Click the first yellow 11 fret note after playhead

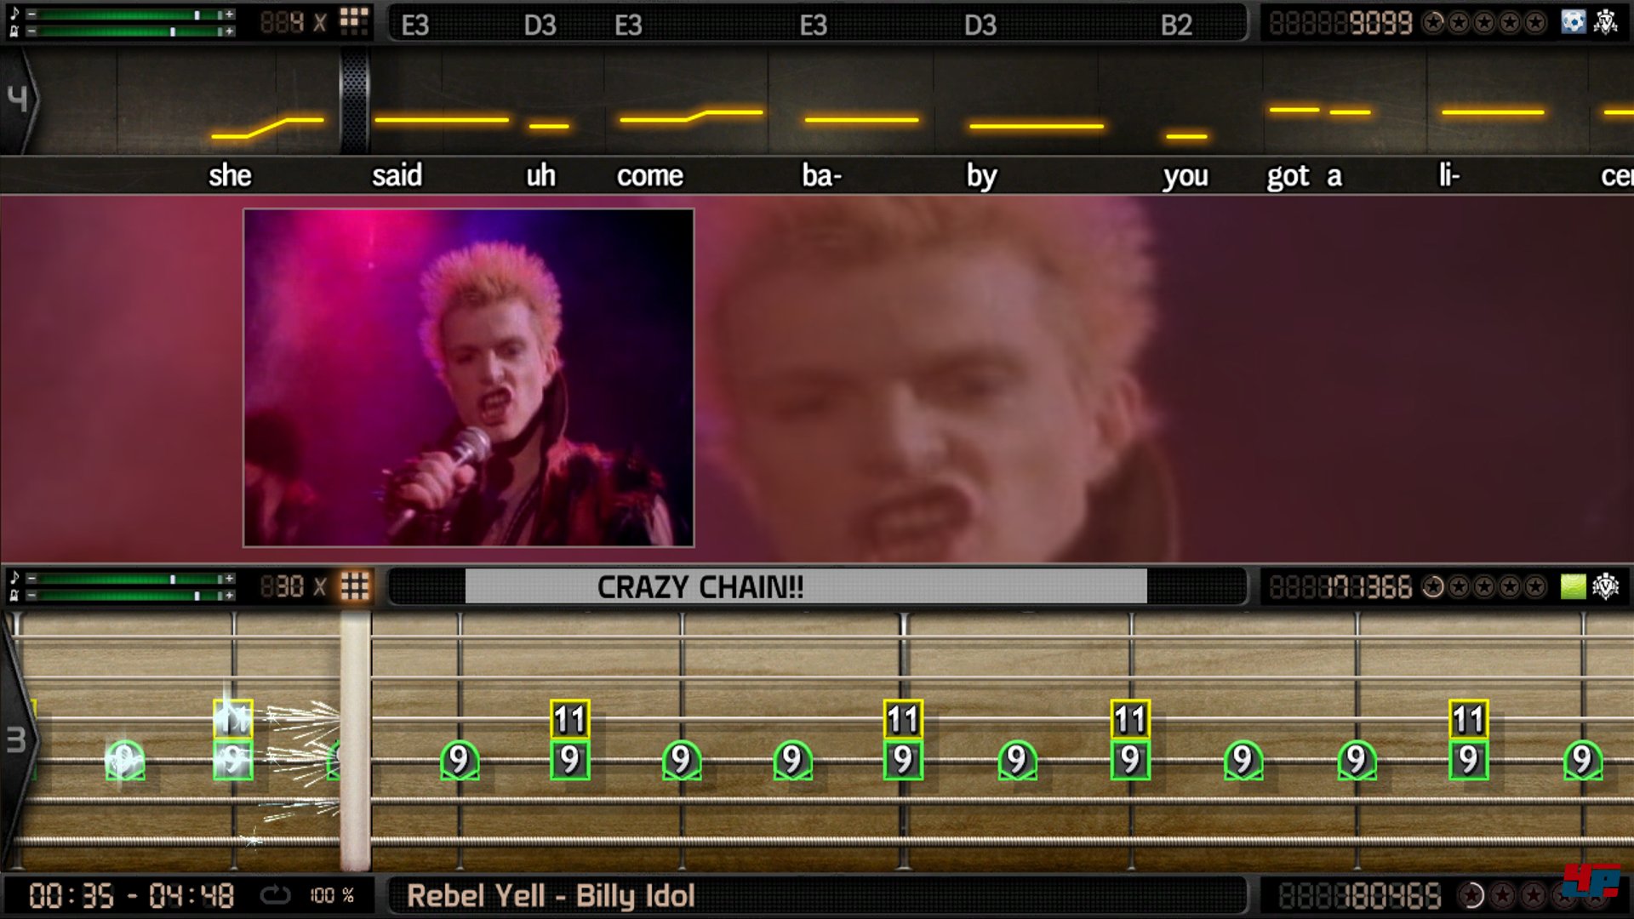pos(569,720)
